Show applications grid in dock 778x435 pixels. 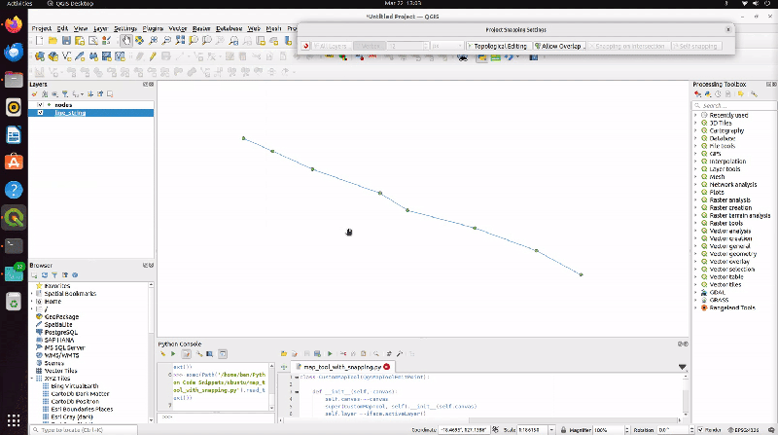[14, 420]
